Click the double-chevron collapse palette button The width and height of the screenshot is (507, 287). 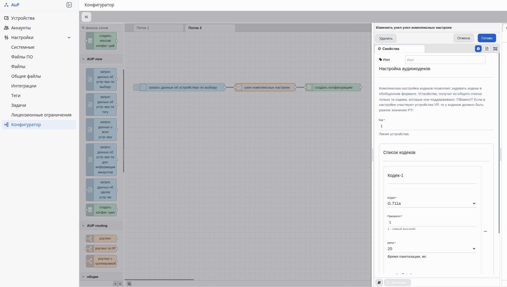(86, 17)
